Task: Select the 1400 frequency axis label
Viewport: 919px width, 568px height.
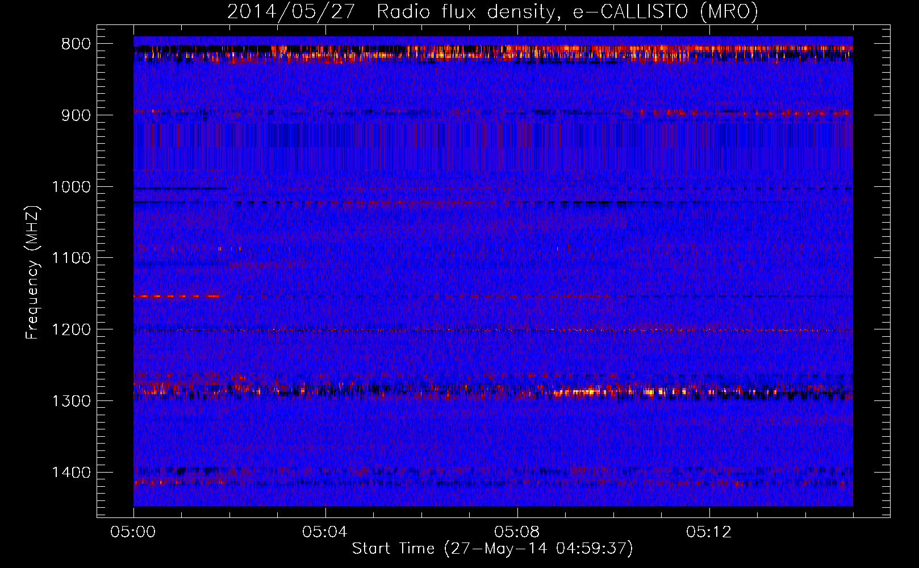Action: coord(71,473)
